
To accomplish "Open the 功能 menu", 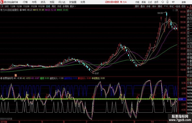I will pos(137,2).
